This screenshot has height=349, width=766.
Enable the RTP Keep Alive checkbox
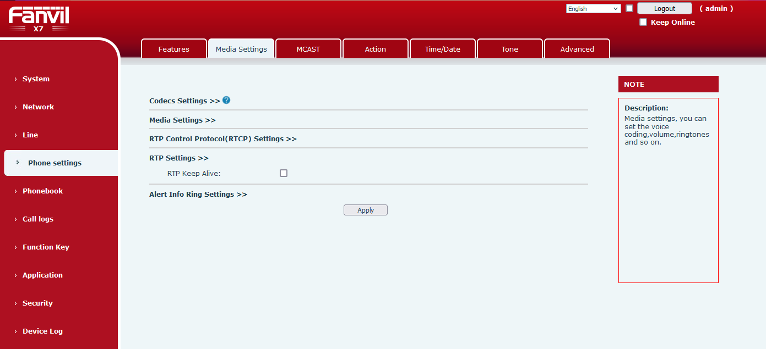284,173
